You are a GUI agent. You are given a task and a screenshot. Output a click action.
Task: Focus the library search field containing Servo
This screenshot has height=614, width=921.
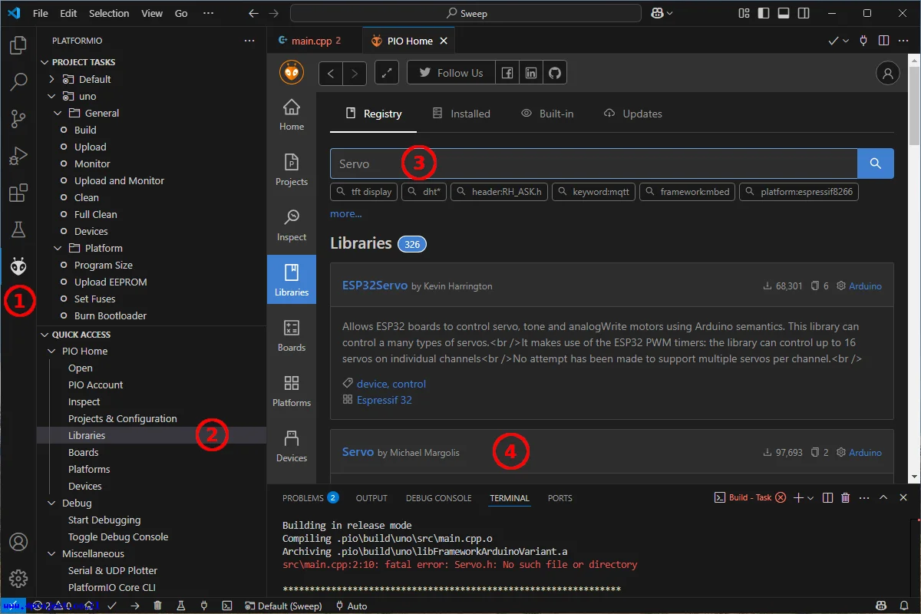[x=593, y=163]
